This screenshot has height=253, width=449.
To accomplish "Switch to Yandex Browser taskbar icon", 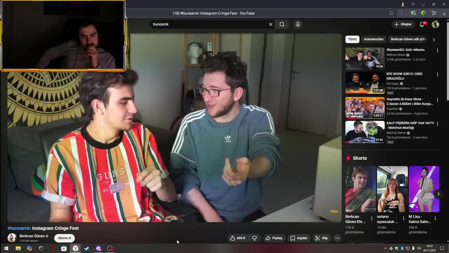I will click(75, 248).
